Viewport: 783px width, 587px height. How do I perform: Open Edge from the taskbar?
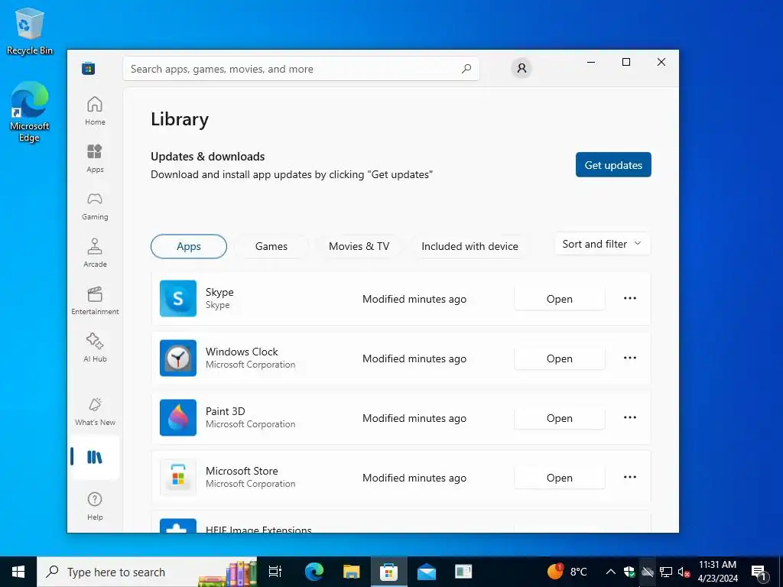(314, 572)
